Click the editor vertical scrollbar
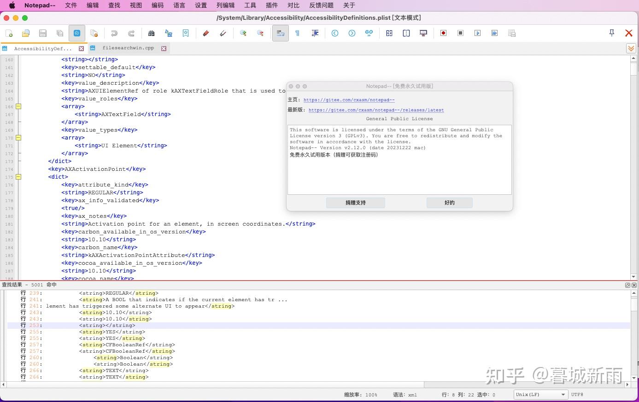The height and width of the screenshot is (402, 639). click(x=634, y=167)
